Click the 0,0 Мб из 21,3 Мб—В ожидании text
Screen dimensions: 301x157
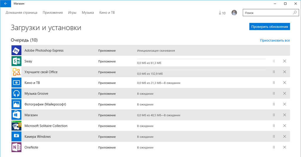pyautogui.click(x=158, y=83)
